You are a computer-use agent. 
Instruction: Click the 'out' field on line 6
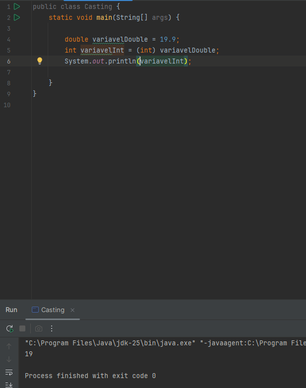pyautogui.click(x=98, y=61)
